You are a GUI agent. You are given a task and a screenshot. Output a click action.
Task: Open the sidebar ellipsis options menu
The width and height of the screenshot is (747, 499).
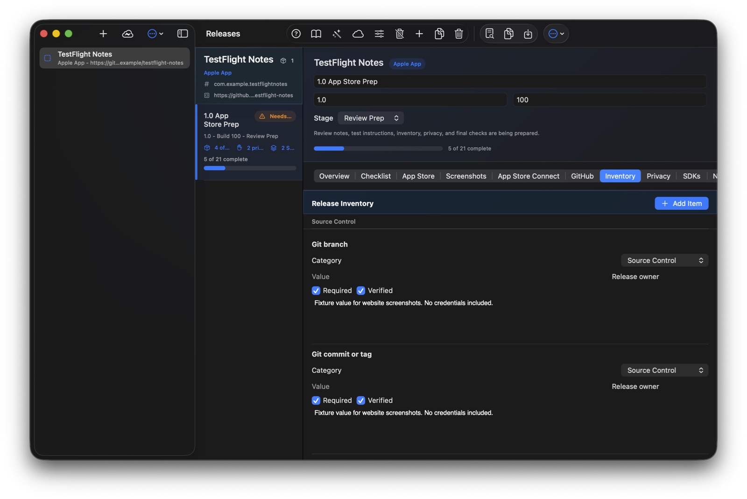pos(155,34)
